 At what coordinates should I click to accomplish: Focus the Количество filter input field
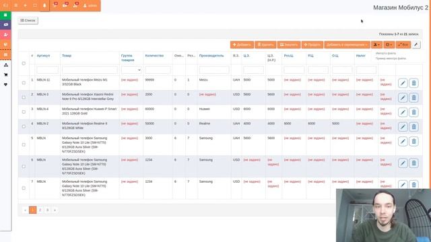158,70
